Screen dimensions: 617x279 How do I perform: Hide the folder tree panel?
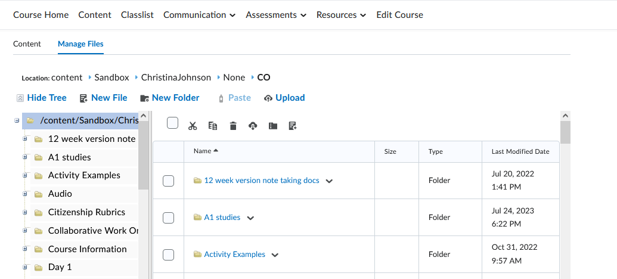(x=41, y=98)
